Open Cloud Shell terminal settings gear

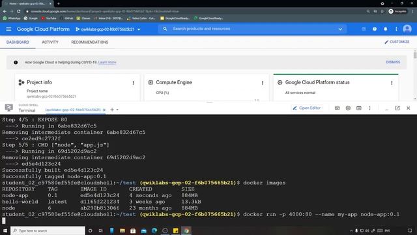[x=348, y=108]
